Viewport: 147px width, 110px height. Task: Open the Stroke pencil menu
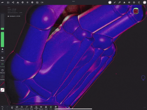115,2
